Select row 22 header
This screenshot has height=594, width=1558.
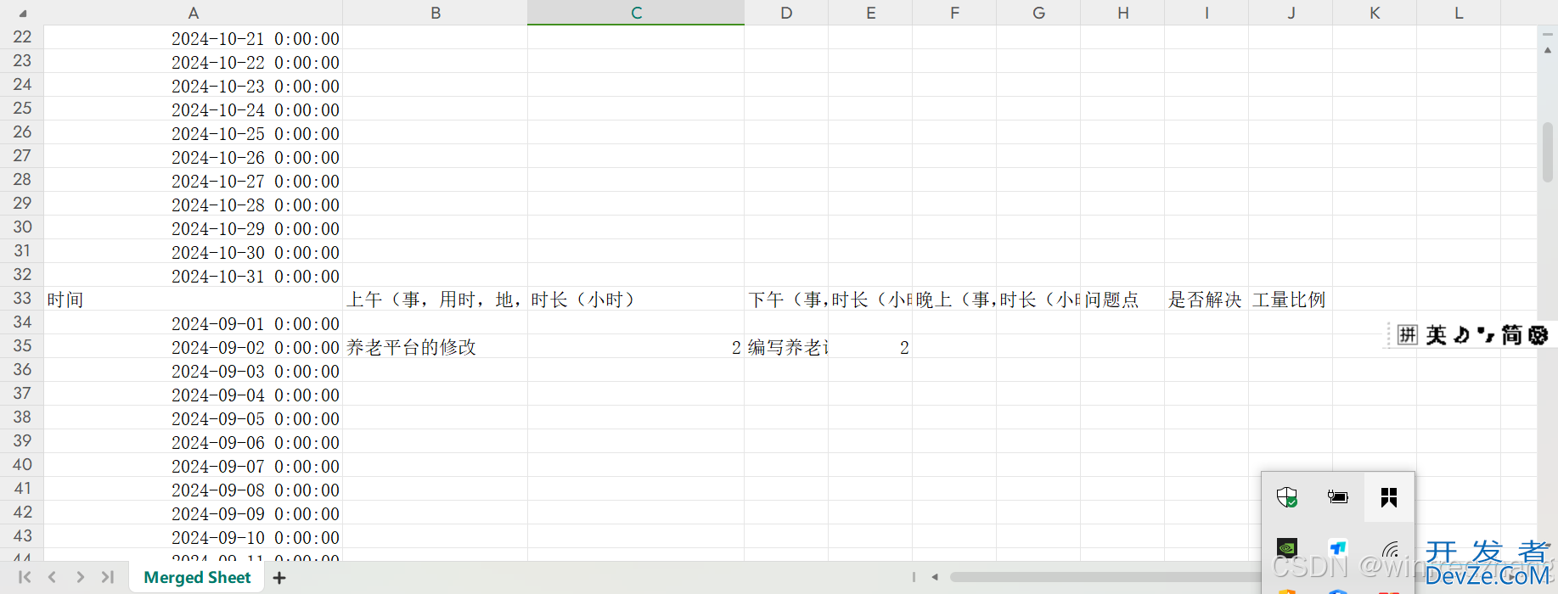22,37
